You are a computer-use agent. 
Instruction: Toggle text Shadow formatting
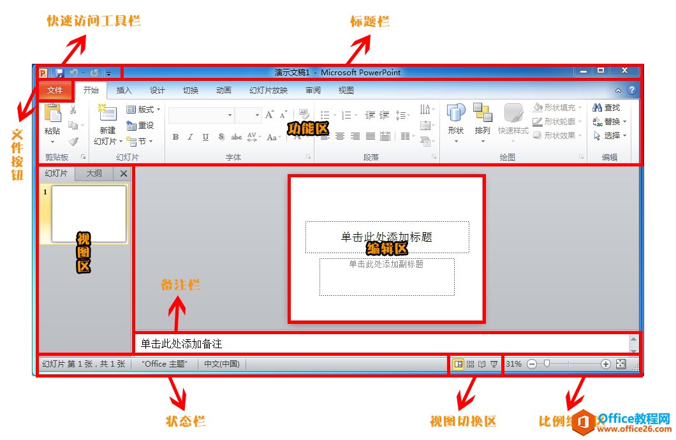point(221,137)
